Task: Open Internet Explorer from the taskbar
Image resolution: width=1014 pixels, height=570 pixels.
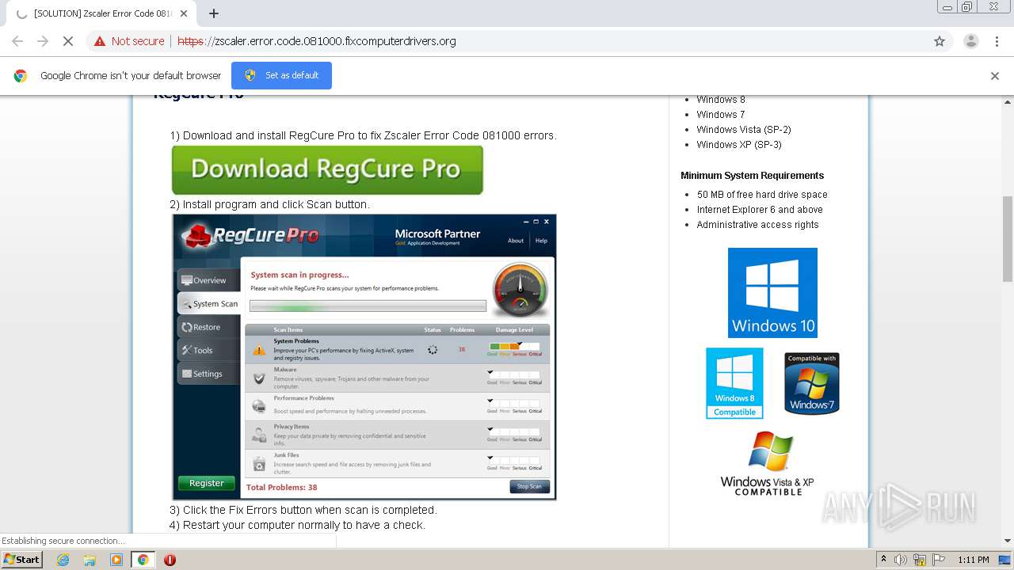Action: (63, 560)
